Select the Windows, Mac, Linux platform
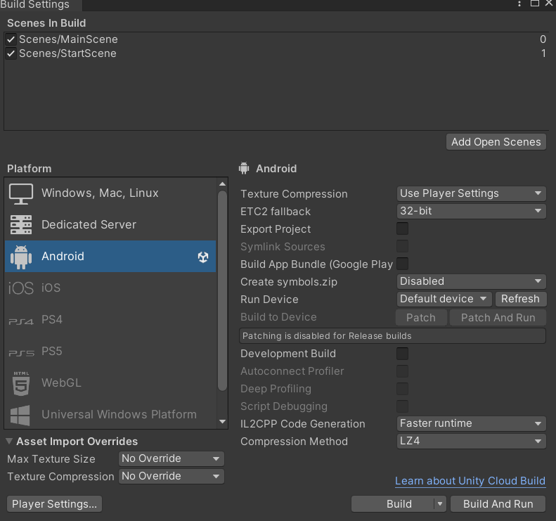 (110, 193)
